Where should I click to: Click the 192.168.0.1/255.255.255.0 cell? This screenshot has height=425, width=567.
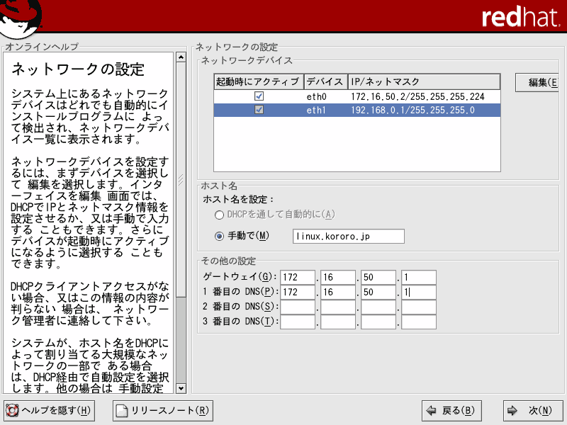tap(412, 110)
